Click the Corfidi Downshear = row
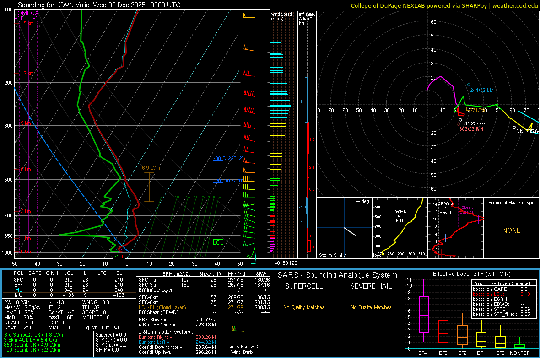 pyautogui.click(x=178, y=347)
